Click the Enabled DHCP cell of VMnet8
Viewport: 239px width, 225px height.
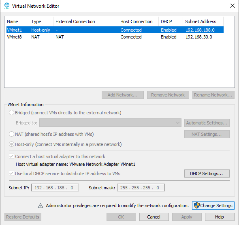(x=169, y=37)
